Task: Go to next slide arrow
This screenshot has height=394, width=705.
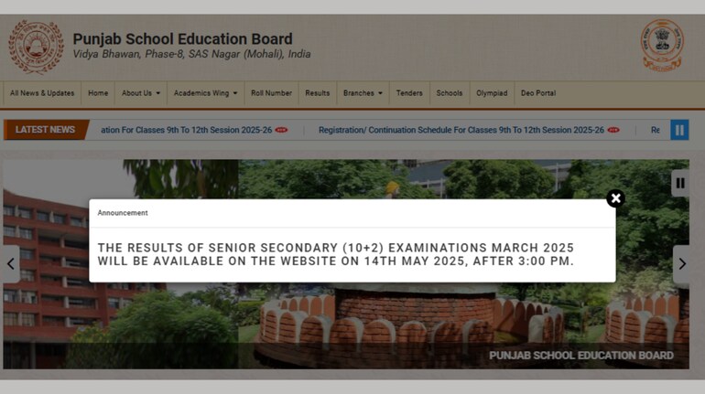Action: [x=681, y=264]
